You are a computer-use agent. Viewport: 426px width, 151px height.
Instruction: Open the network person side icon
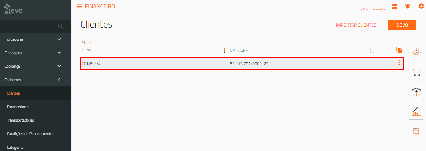(417, 52)
